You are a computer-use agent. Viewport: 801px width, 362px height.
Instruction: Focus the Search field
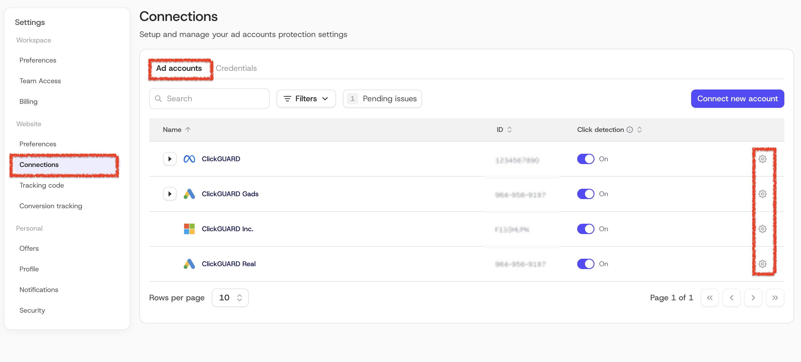coord(209,99)
